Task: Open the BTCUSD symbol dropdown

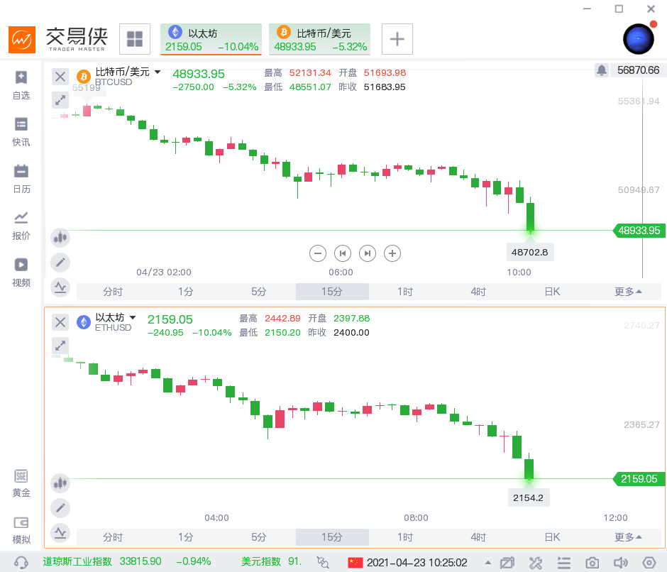Action: [x=157, y=72]
